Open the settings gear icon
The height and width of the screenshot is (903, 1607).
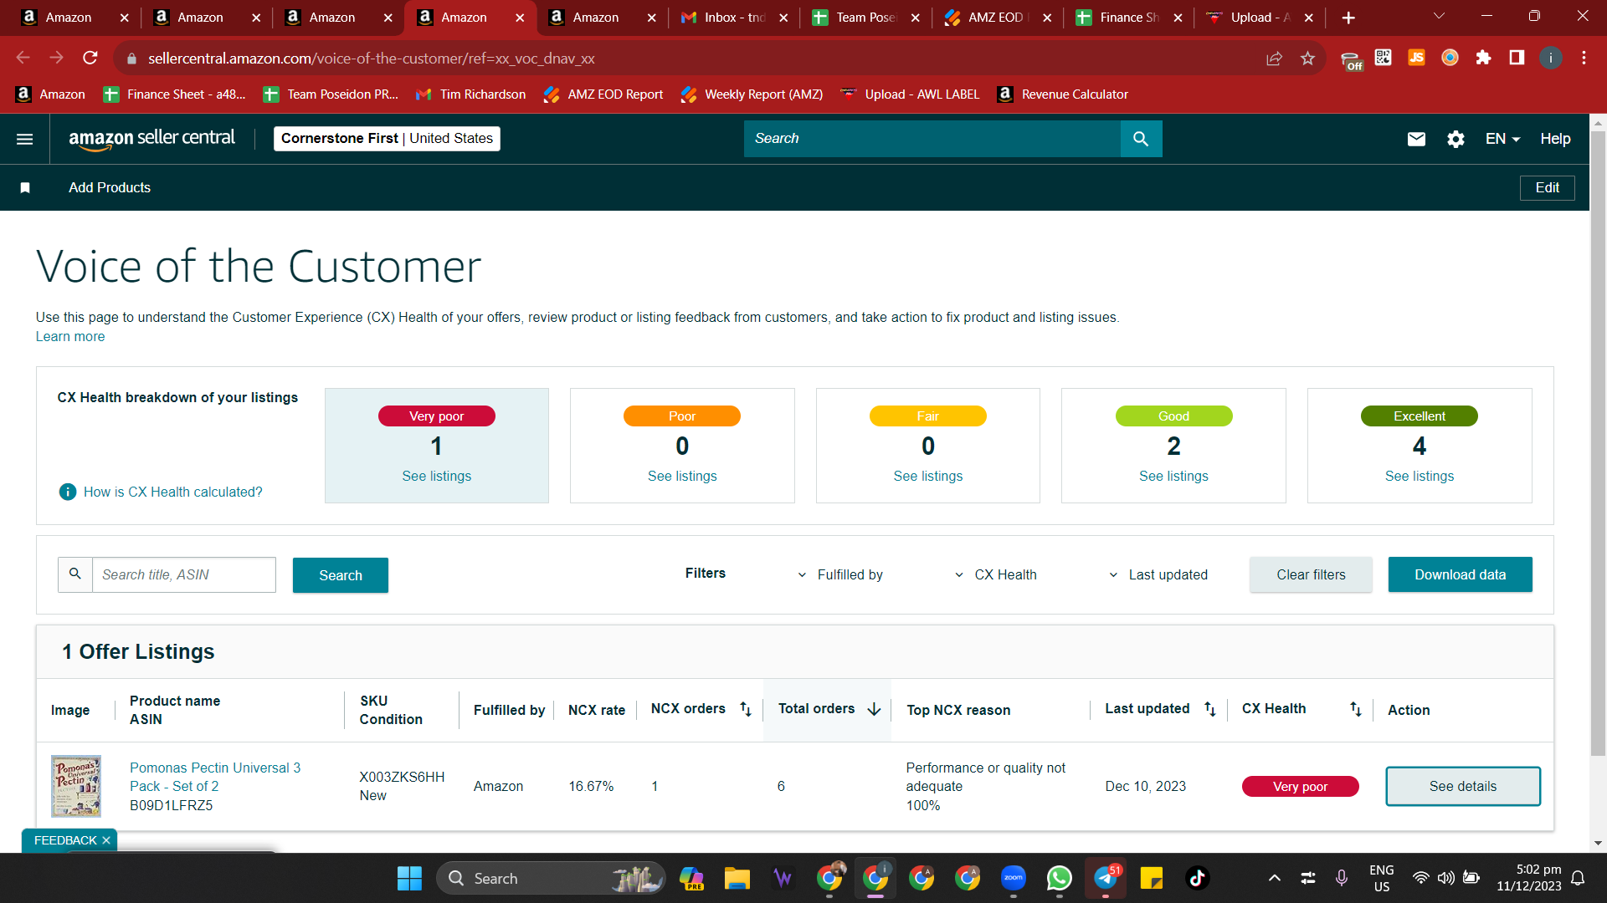1456,139
